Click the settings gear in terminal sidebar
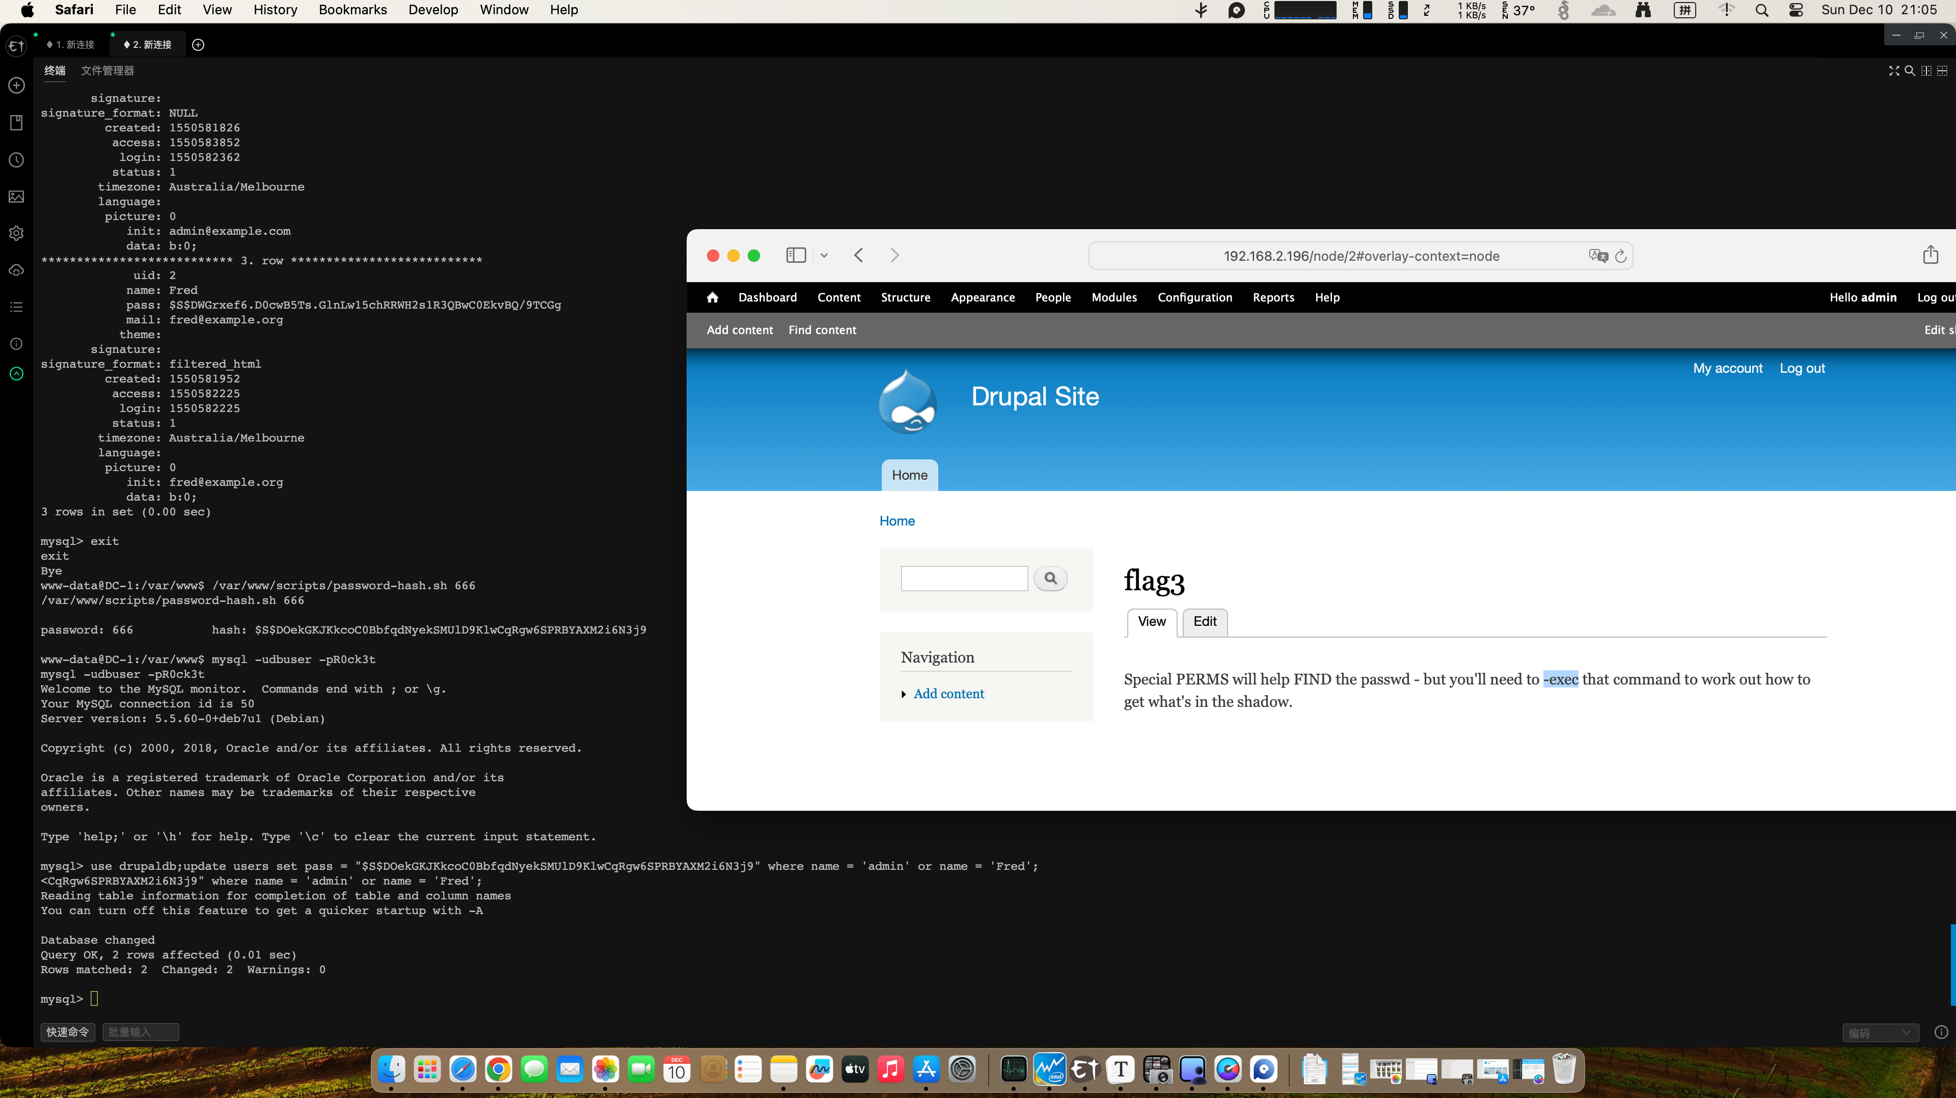Screen dimensions: 1956x1098 point(16,233)
